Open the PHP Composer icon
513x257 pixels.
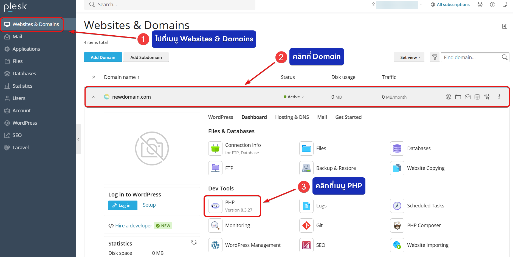point(397,225)
